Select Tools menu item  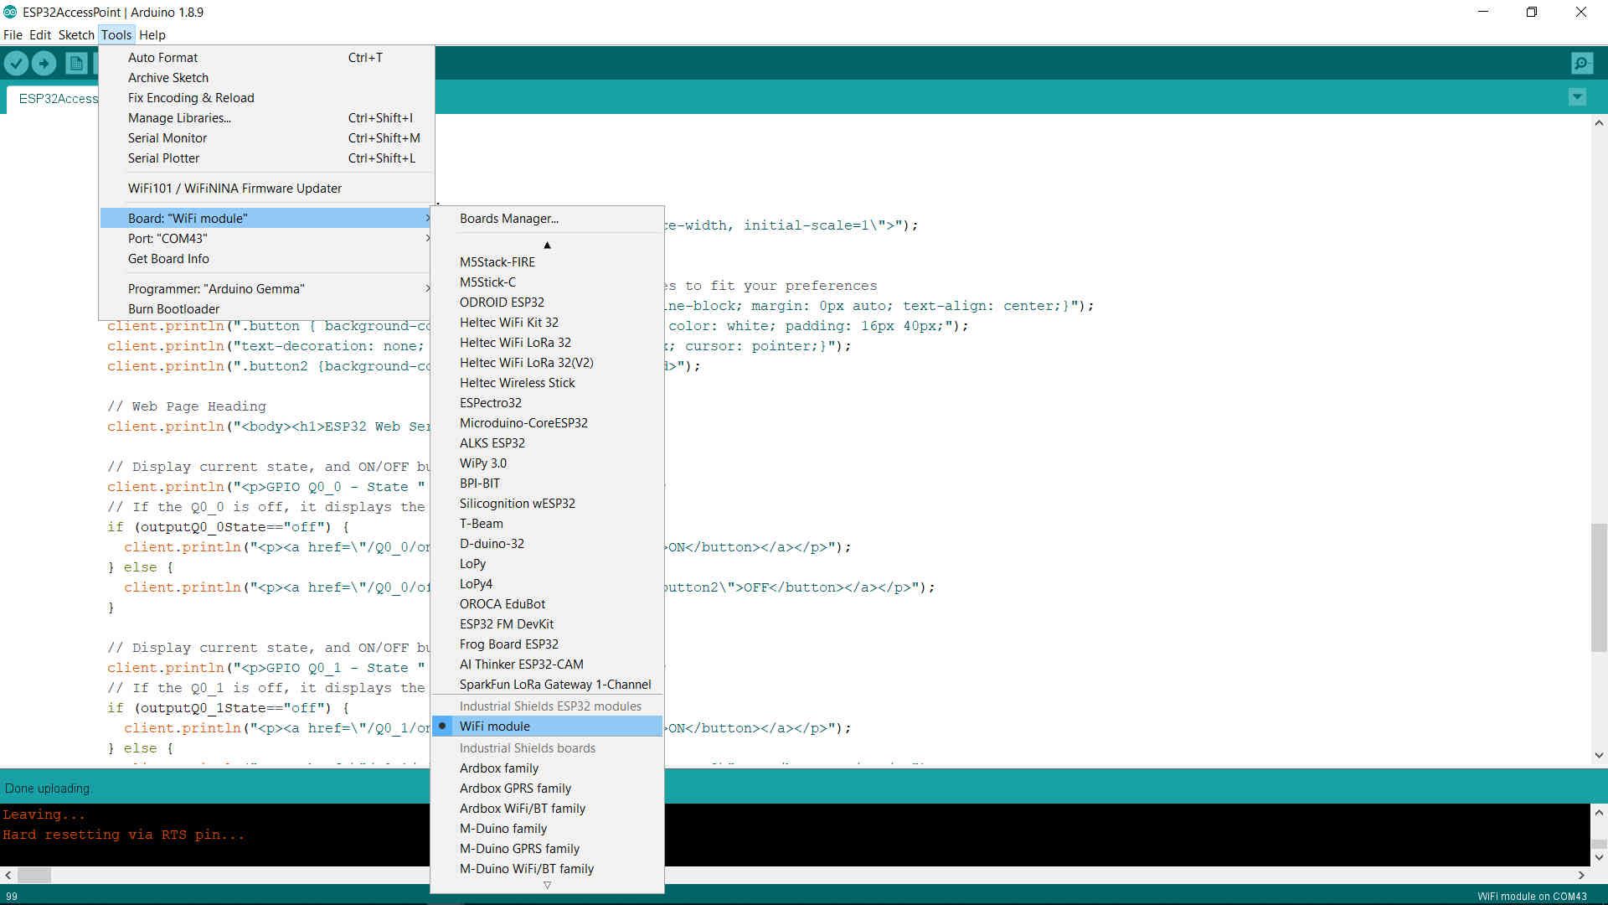pos(116,34)
